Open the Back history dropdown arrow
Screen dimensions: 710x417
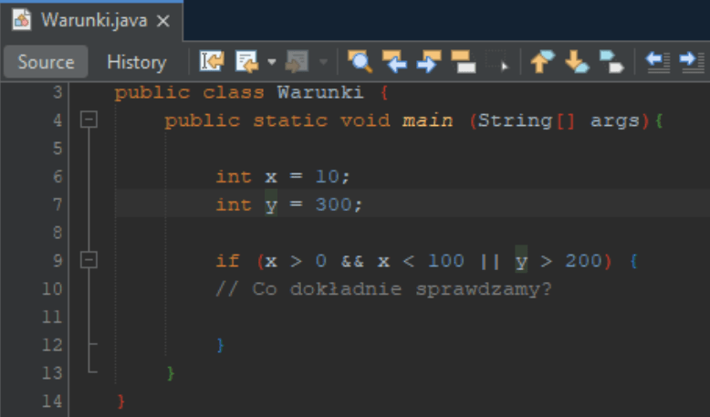[x=271, y=62]
